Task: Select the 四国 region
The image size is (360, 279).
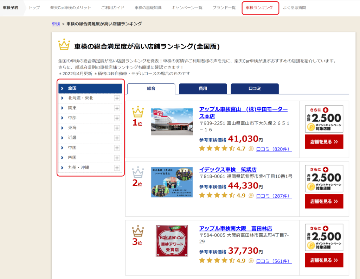Action: 72,158
